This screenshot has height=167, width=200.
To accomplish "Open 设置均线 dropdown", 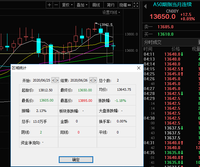I will click(111, 12).
